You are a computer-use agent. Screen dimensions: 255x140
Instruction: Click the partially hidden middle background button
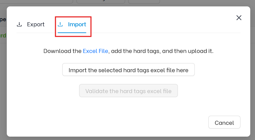(x=101, y=2)
